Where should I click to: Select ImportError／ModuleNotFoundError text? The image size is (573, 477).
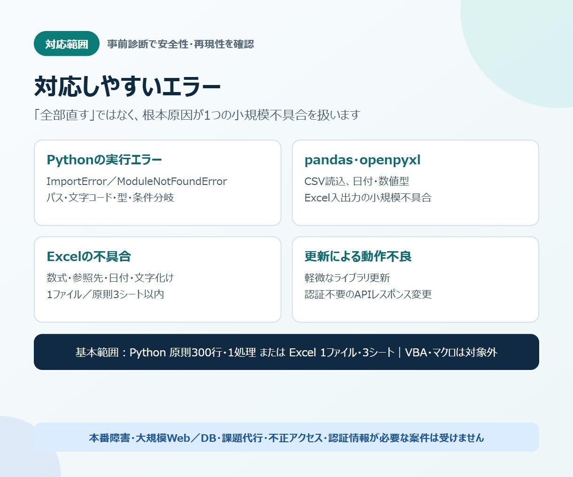pyautogui.click(x=137, y=181)
